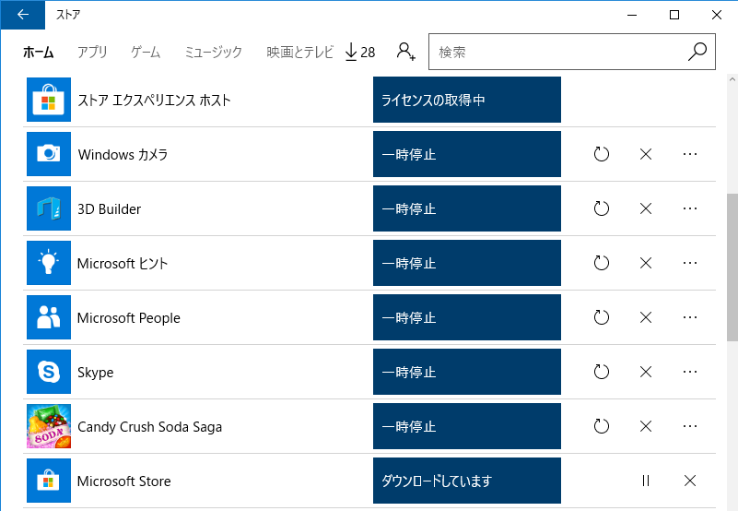Resume Microsoft ヒント download with retry icon
This screenshot has width=738, height=511.
tap(602, 263)
